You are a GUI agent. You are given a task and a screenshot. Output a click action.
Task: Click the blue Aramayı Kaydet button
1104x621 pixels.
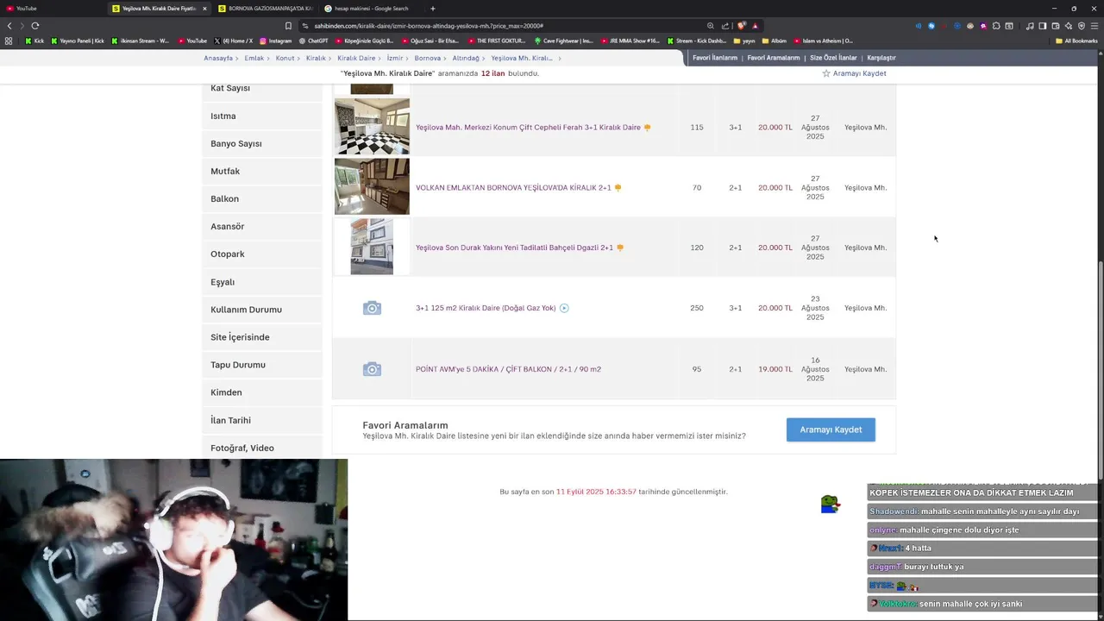pos(831,430)
